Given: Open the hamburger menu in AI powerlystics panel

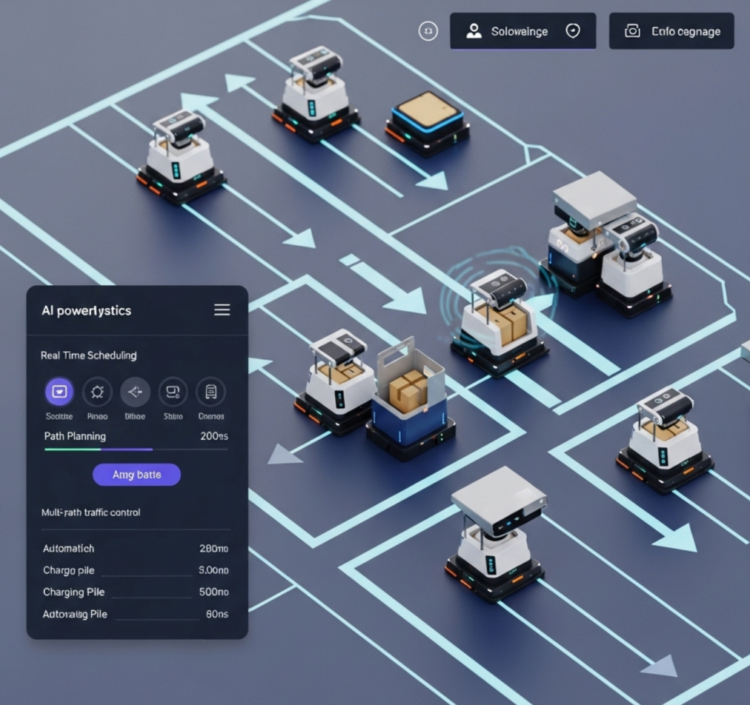Looking at the screenshot, I should (222, 310).
